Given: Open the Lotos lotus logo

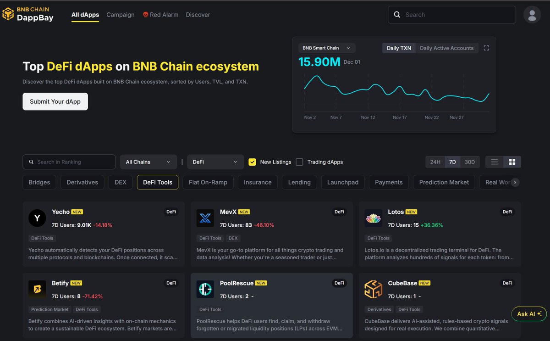Looking at the screenshot, I should 374,218.
